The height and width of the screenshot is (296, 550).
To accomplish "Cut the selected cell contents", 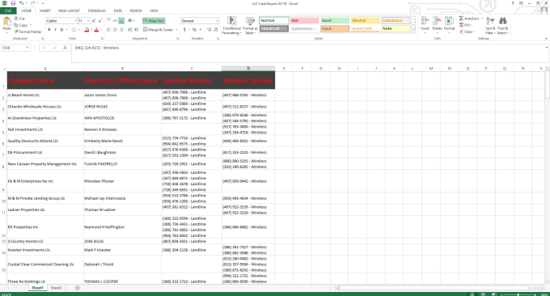I will coord(19,19).
